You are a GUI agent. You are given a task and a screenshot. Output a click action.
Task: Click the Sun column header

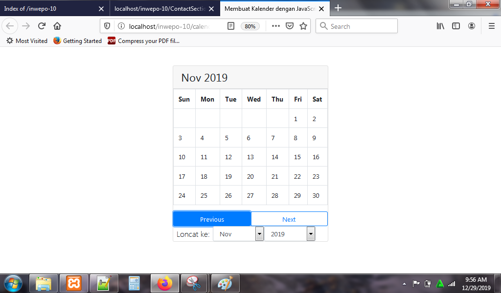tap(184, 99)
